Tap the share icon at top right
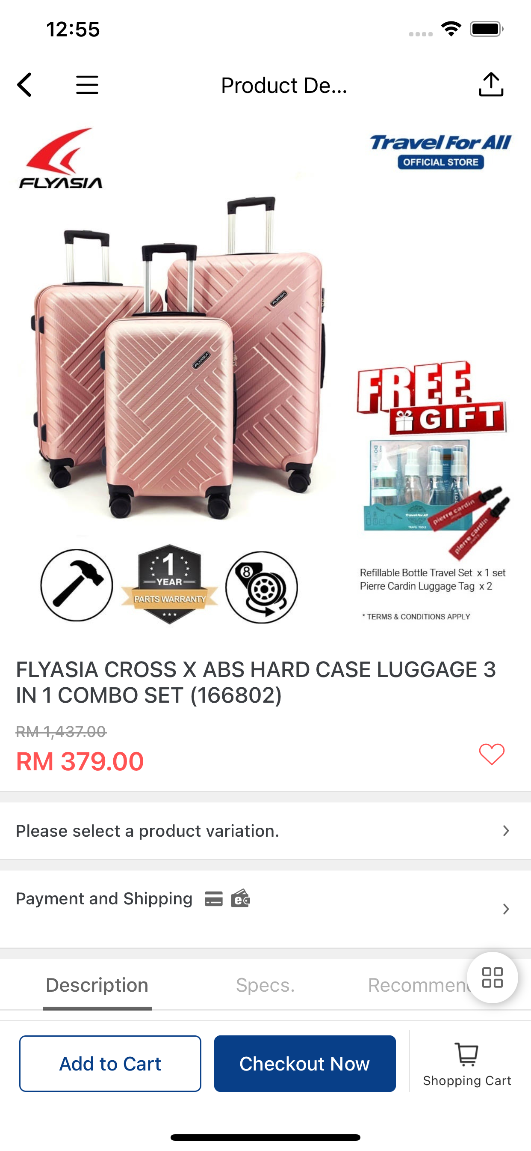Viewport: 531px width, 1151px height. tap(491, 84)
